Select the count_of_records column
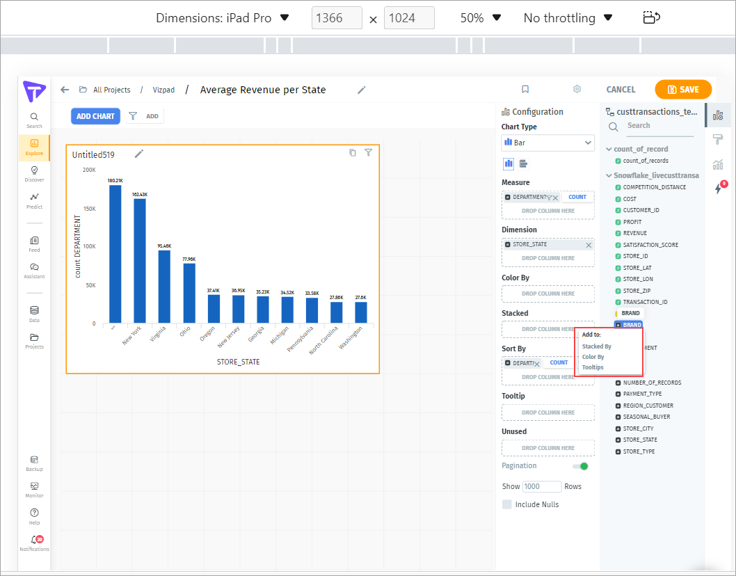736x576 pixels. [x=646, y=161]
